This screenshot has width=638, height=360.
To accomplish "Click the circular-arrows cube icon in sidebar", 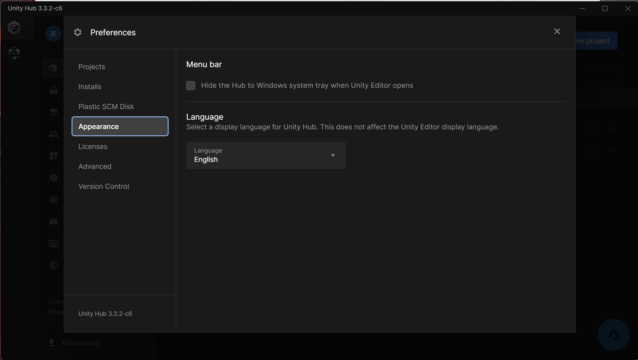I will [x=54, y=200].
